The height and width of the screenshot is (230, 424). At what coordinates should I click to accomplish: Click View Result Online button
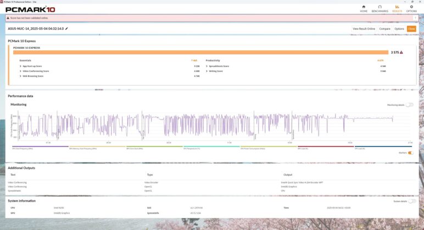click(x=364, y=29)
